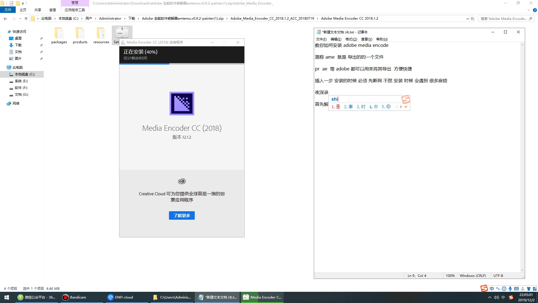
Task: Switch to the Media Encoder installer in the taskbar
Action: pyautogui.click(x=262, y=297)
